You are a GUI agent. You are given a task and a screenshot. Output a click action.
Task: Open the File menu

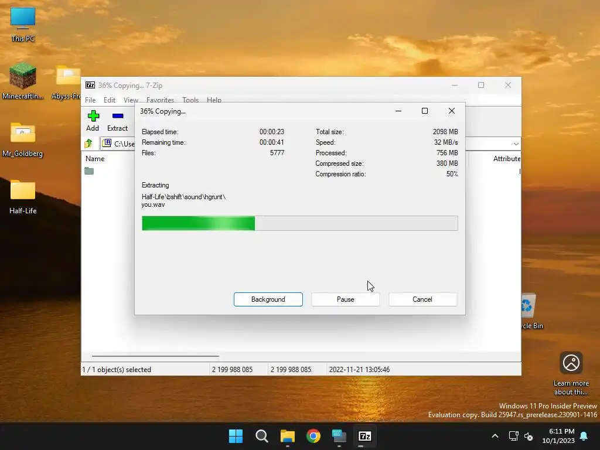90,100
